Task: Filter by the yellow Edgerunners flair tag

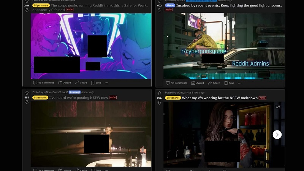Action: pyautogui.click(x=41, y=6)
